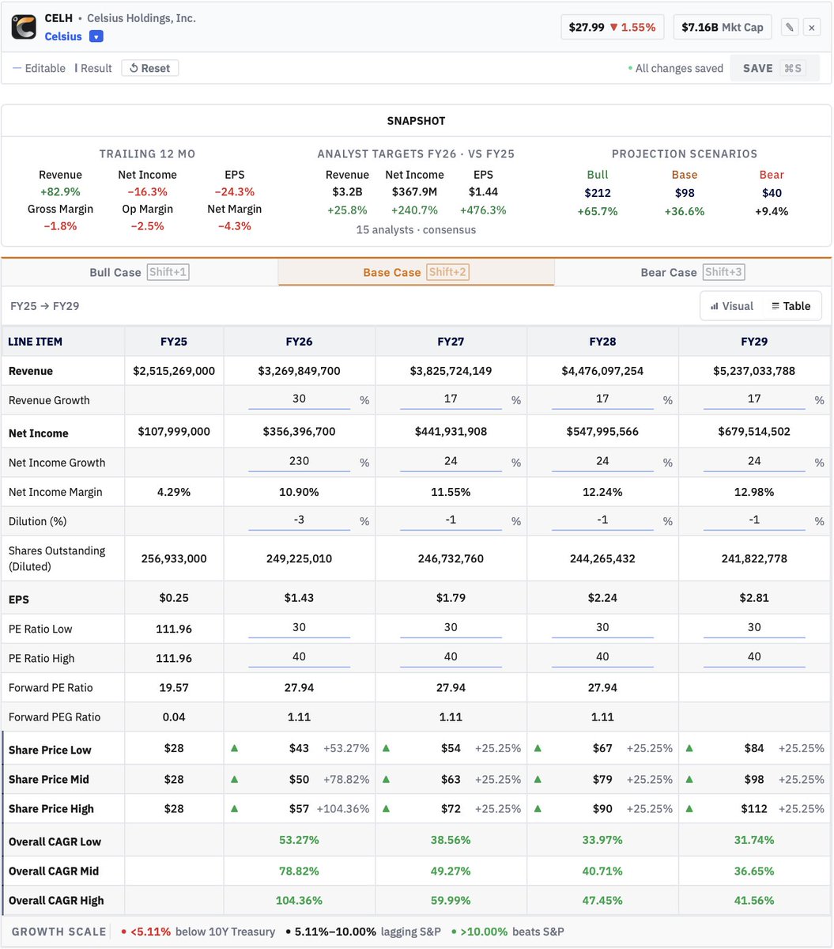Switch to Result mode
The image size is (834, 949).
(x=93, y=68)
